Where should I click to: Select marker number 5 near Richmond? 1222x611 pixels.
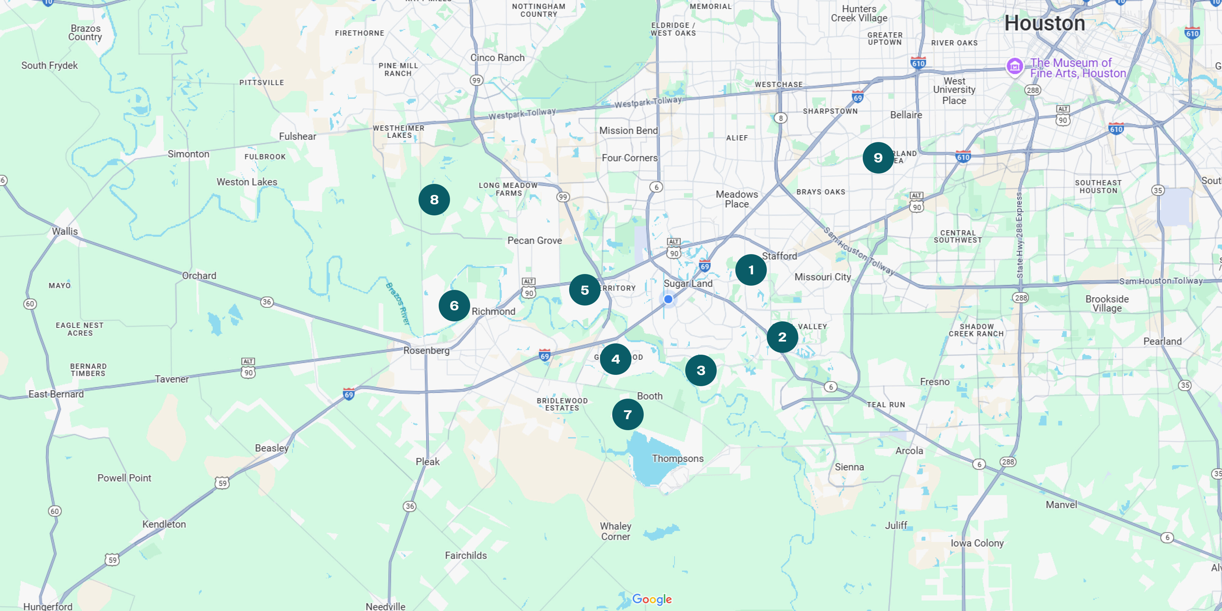coord(584,290)
